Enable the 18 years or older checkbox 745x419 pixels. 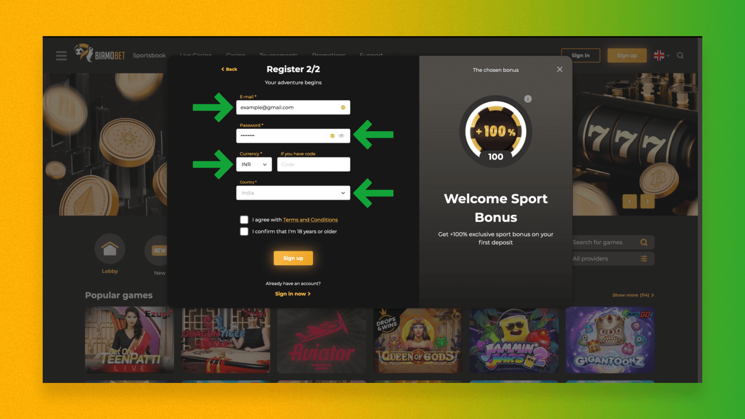pos(244,231)
